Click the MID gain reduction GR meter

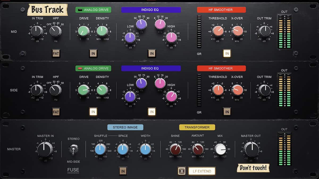(199, 32)
